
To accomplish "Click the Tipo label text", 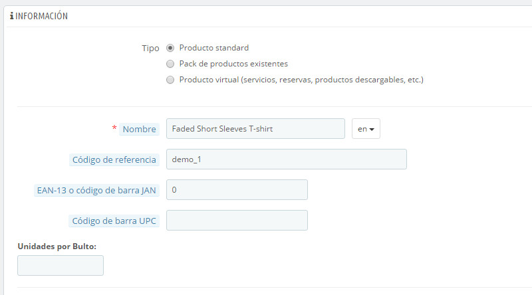I will pyautogui.click(x=150, y=49).
